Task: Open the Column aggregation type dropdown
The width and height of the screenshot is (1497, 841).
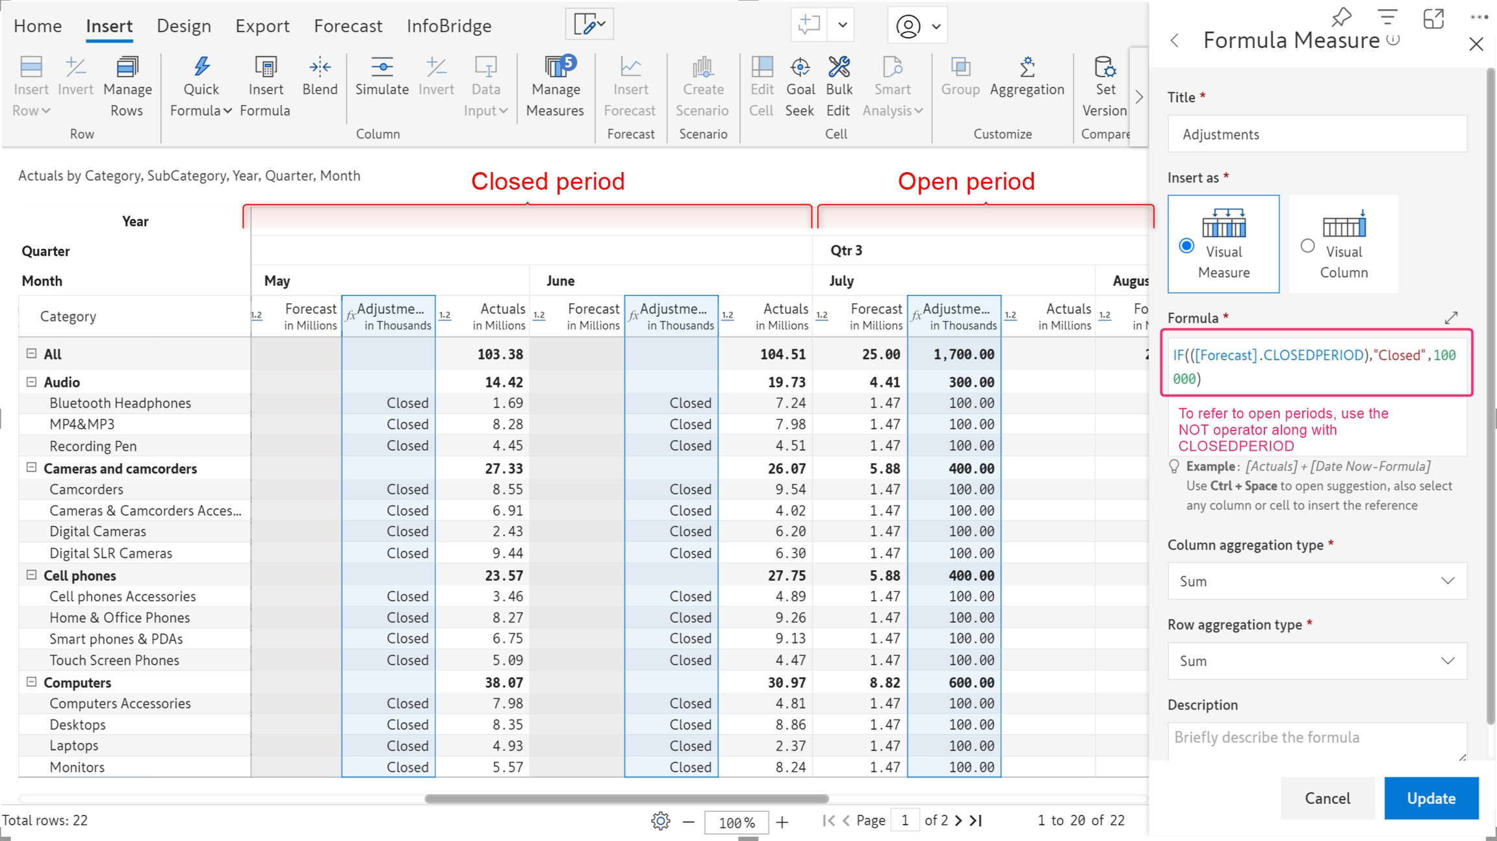Action: (x=1316, y=581)
